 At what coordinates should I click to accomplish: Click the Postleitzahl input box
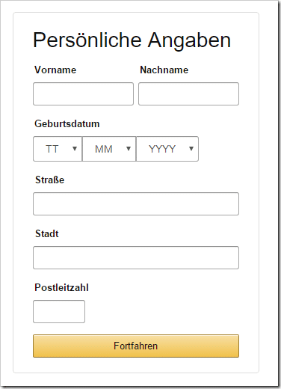[x=59, y=311]
